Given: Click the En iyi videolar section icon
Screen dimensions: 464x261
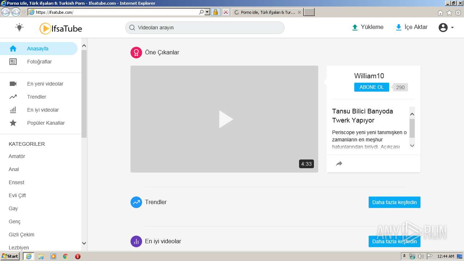Looking at the screenshot, I should tap(136, 241).
